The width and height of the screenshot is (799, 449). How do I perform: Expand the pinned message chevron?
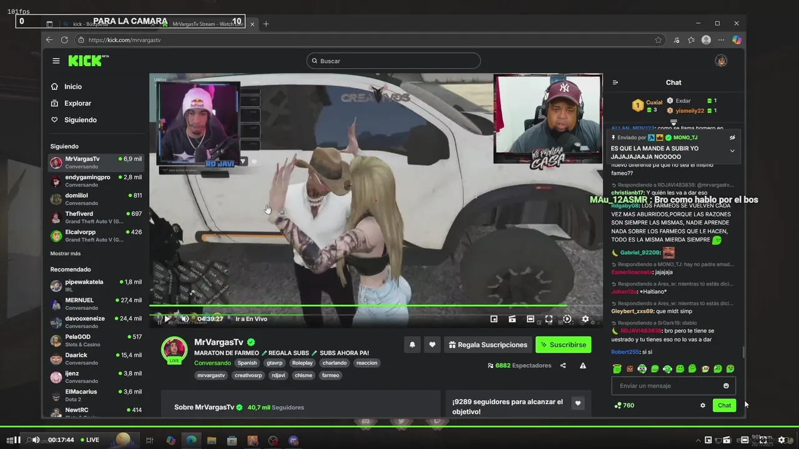[x=732, y=151]
